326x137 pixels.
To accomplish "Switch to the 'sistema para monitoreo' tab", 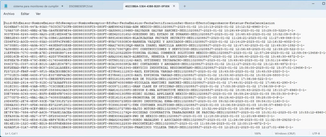I will point(36,6).
